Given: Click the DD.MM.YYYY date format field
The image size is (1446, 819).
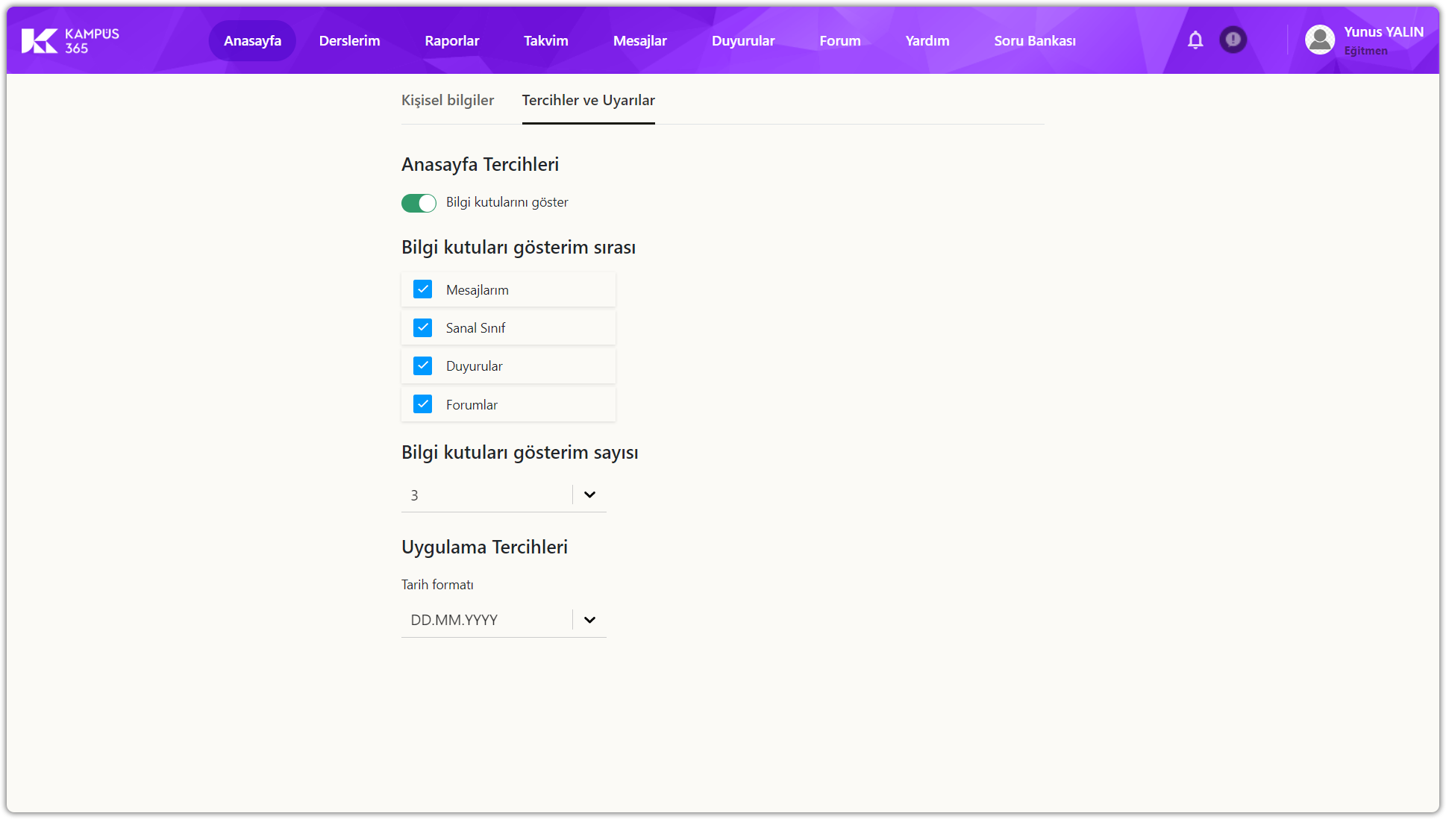Looking at the screenshot, I should (x=485, y=620).
